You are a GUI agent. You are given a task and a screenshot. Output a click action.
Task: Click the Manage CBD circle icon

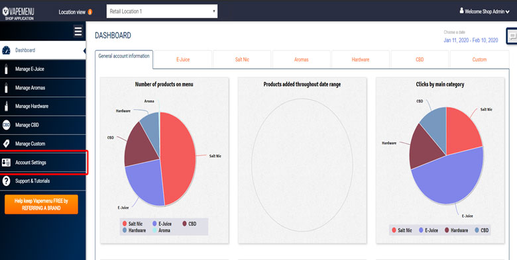point(6,125)
